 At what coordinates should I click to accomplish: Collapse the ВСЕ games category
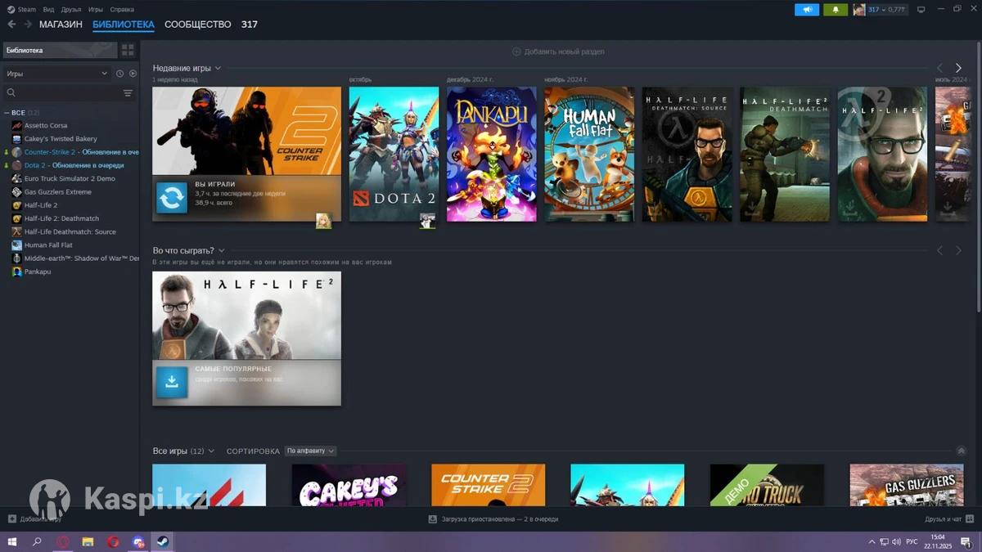pos(7,113)
